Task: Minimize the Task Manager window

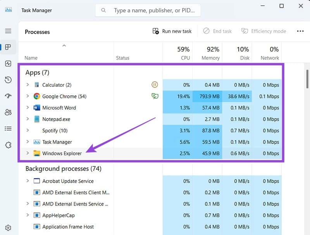Action: click(263, 6)
